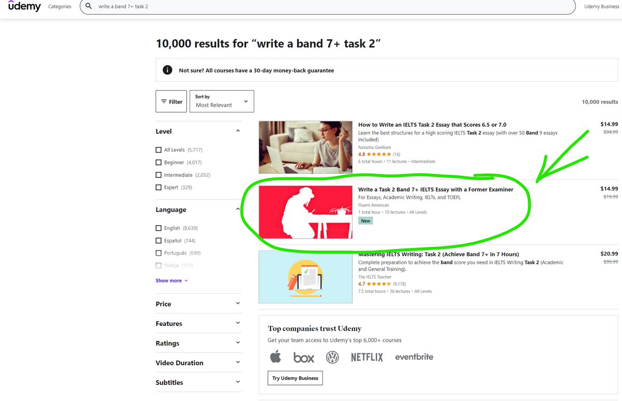Click the star rating of Natasha Gwilliam course
The height and width of the screenshot is (401, 622).
click(379, 154)
